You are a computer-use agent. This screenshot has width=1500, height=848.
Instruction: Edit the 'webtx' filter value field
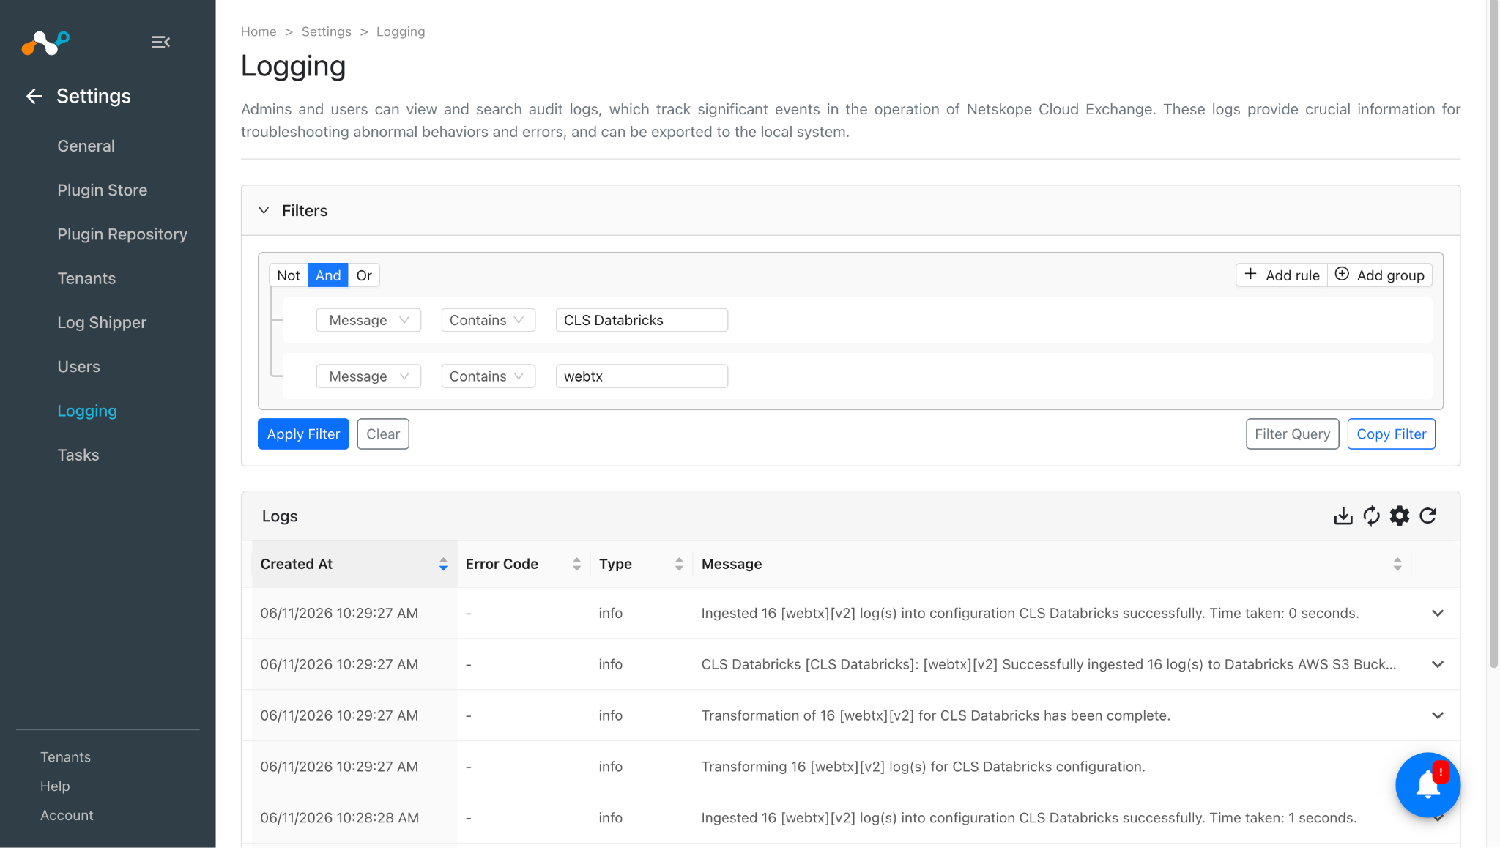(x=642, y=376)
